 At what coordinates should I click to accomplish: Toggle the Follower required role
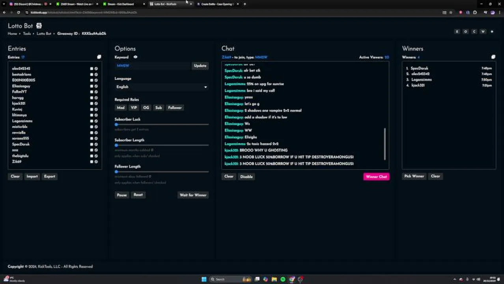(x=175, y=108)
